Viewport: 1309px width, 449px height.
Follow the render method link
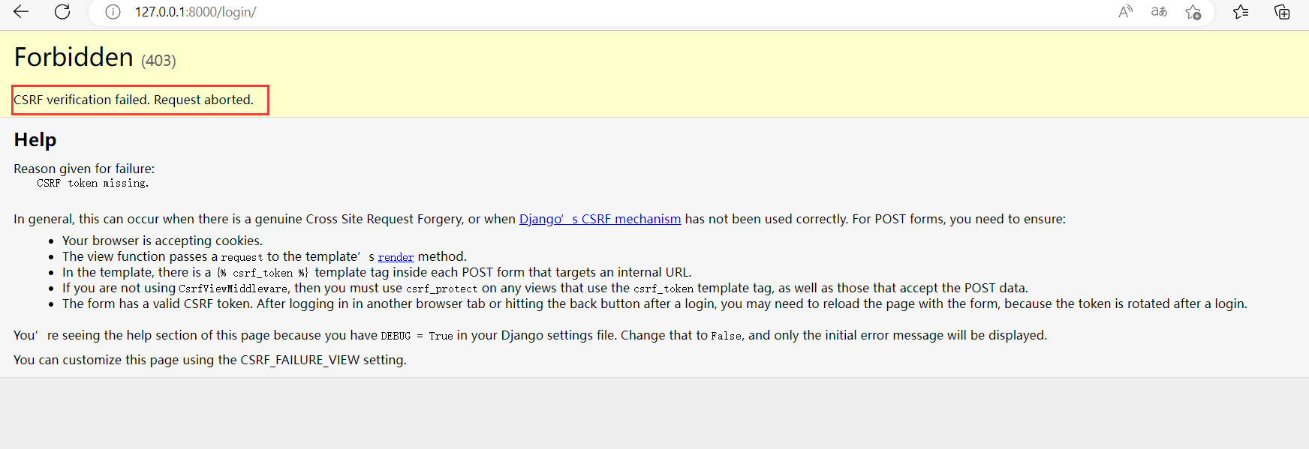396,257
